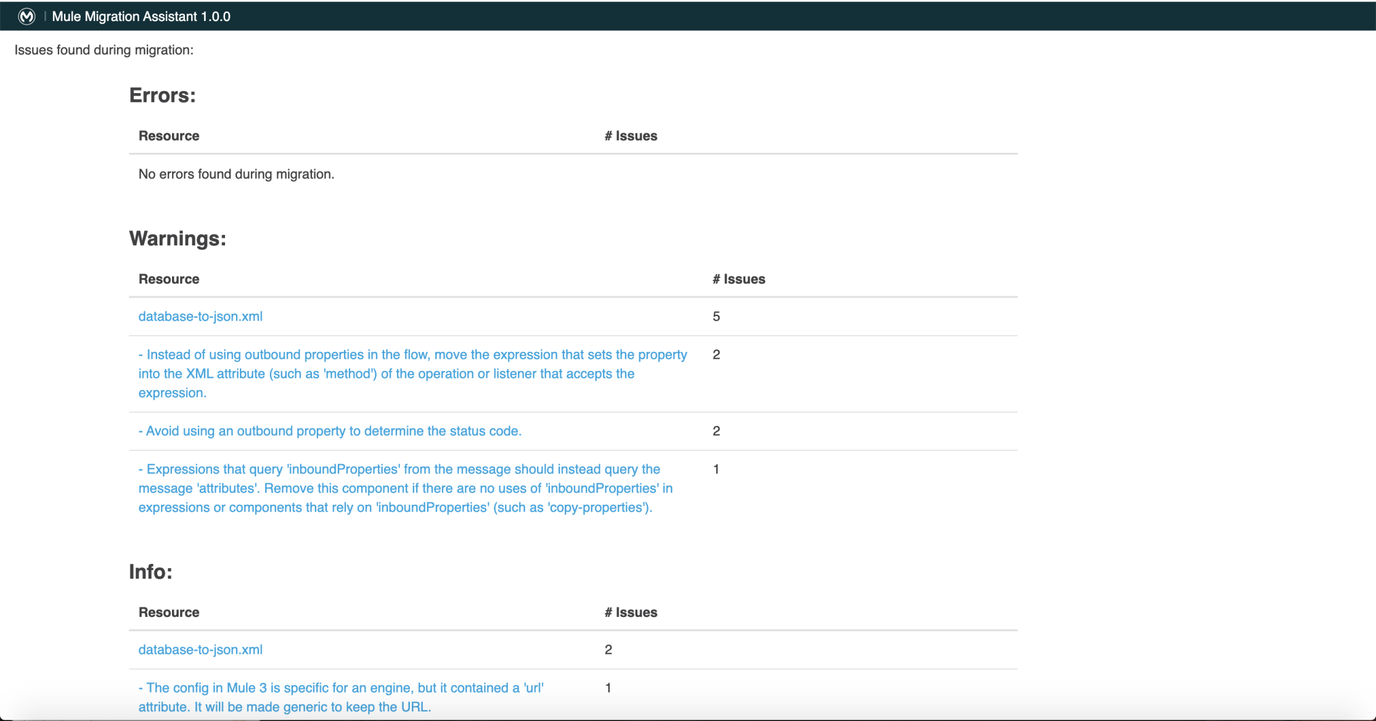1376x721 pixels.
Task: Open the outbound properties flow warning link
Action: click(x=412, y=373)
